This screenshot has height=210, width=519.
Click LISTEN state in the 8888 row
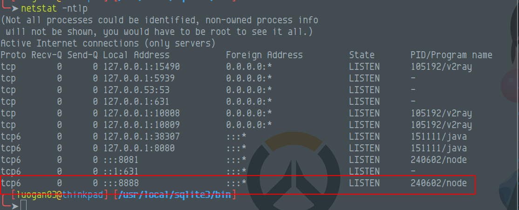(364, 183)
